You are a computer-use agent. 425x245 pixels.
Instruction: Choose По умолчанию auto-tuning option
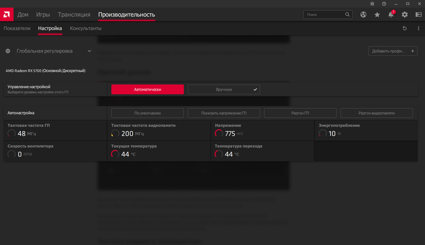(x=147, y=113)
